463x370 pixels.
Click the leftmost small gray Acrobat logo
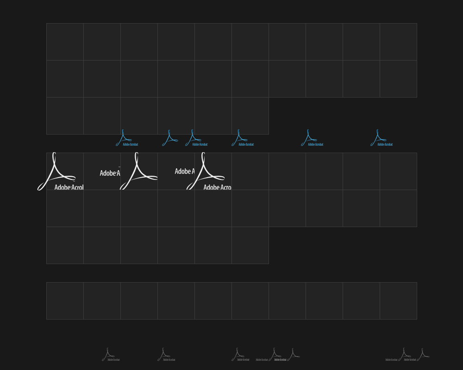tap(111, 355)
